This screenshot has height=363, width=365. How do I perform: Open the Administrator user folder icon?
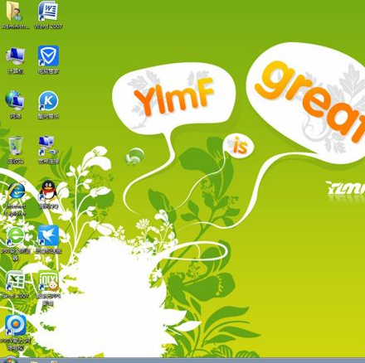[15, 12]
